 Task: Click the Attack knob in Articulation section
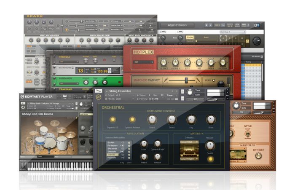[x=144, y=157]
